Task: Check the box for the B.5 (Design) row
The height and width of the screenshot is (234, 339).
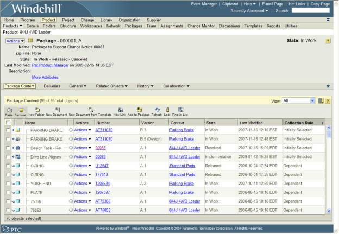Action: (8, 139)
